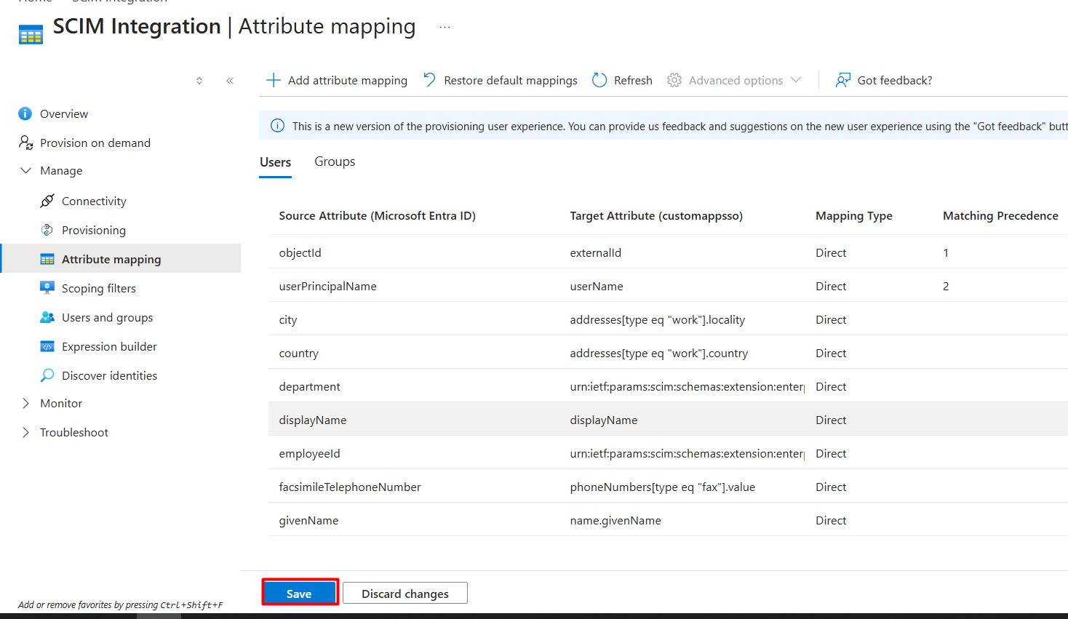This screenshot has width=1068, height=619.
Task: Open the objectId mapping row
Action: tap(668, 252)
